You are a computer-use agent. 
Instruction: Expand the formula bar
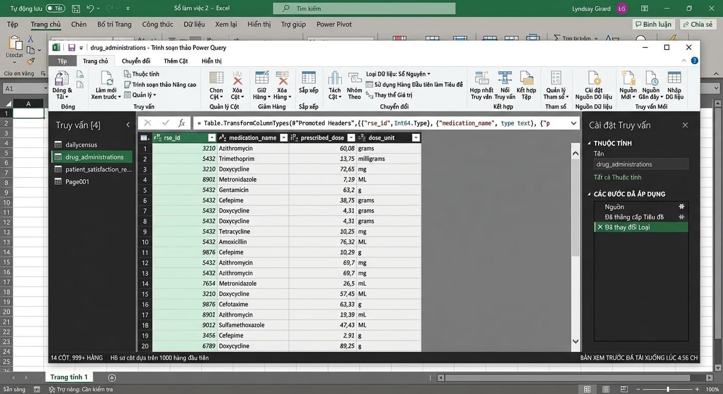tap(574, 123)
